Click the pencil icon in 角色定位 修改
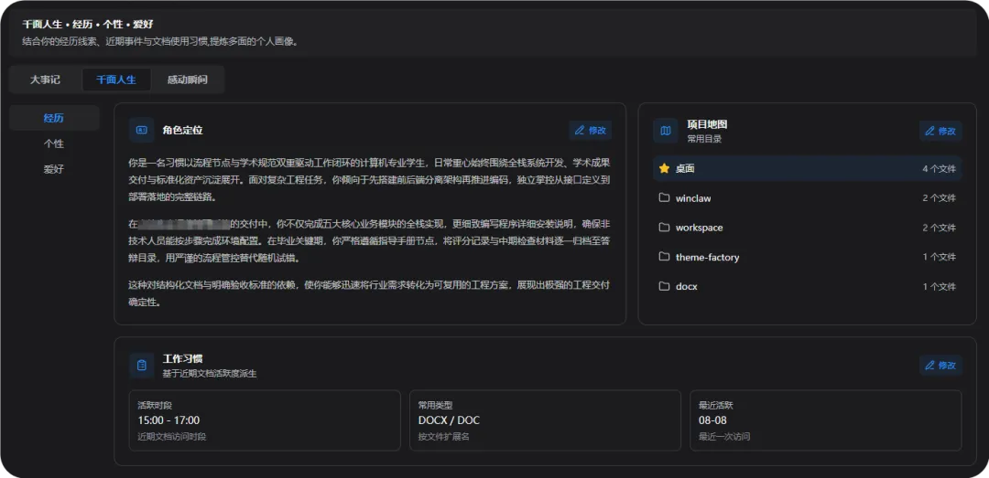The image size is (989, 478). coord(580,131)
